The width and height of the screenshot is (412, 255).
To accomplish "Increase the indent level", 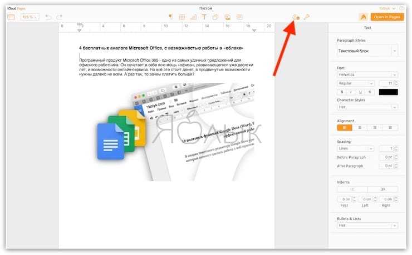I will click(x=383, y=189).
